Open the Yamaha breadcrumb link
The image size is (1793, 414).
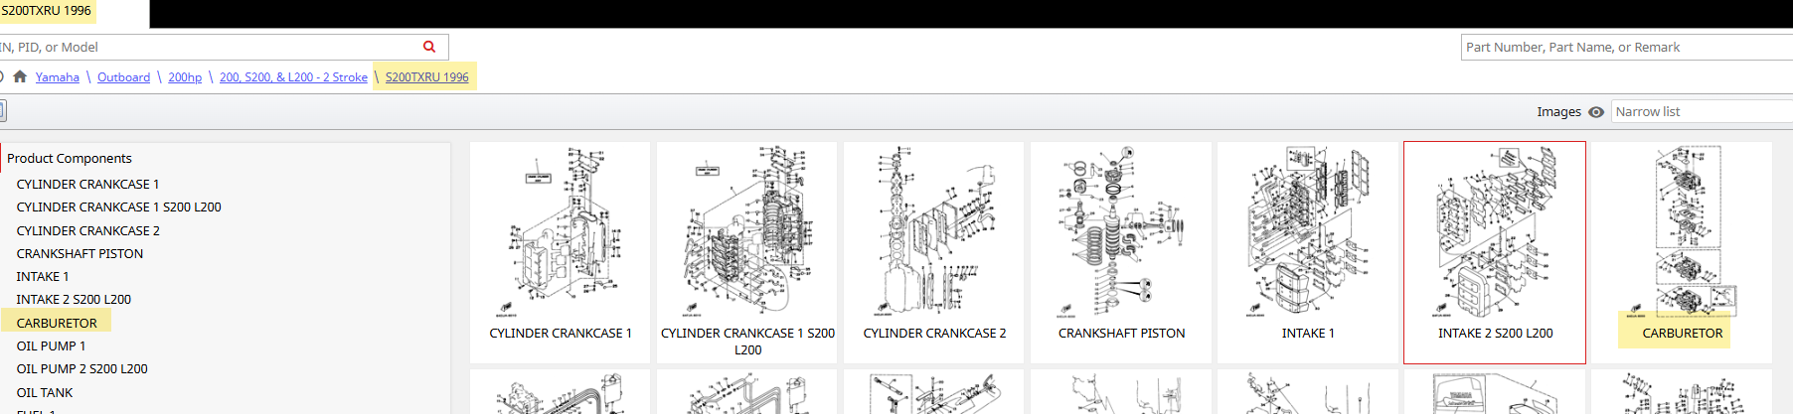pyautogui.click(x=58, y=77)
